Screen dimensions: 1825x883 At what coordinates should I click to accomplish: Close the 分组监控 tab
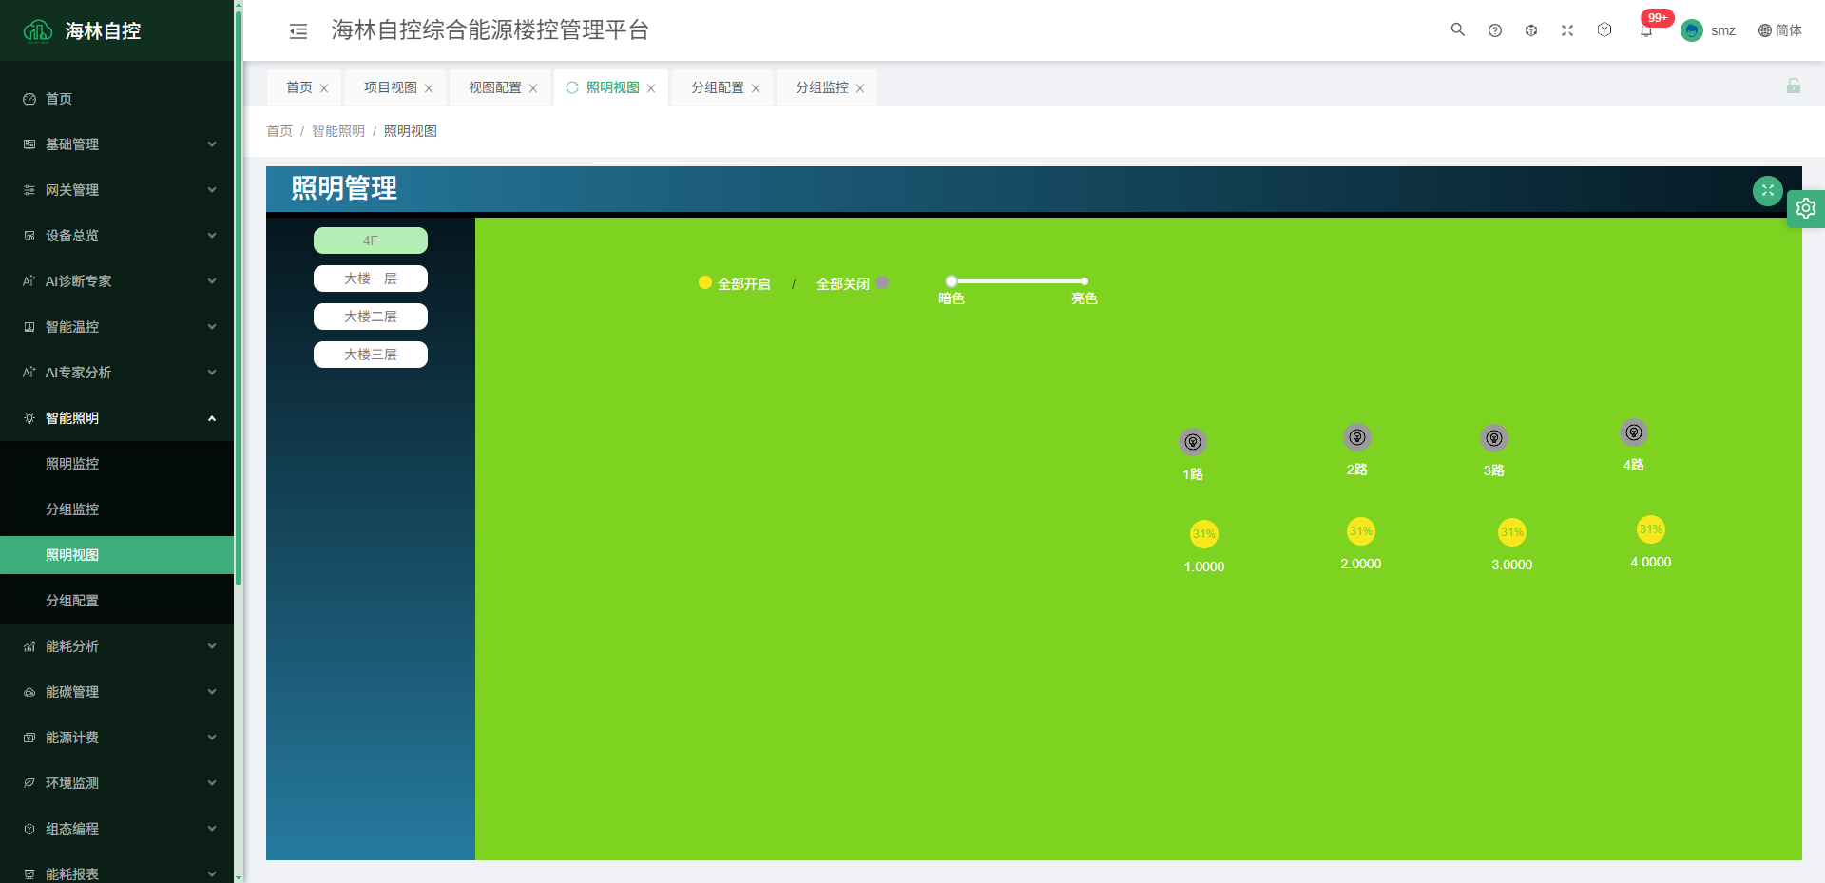pos(860,88)
